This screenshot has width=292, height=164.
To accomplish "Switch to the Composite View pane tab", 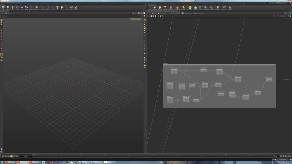I will pyautogui.click(x=13, y=11).
